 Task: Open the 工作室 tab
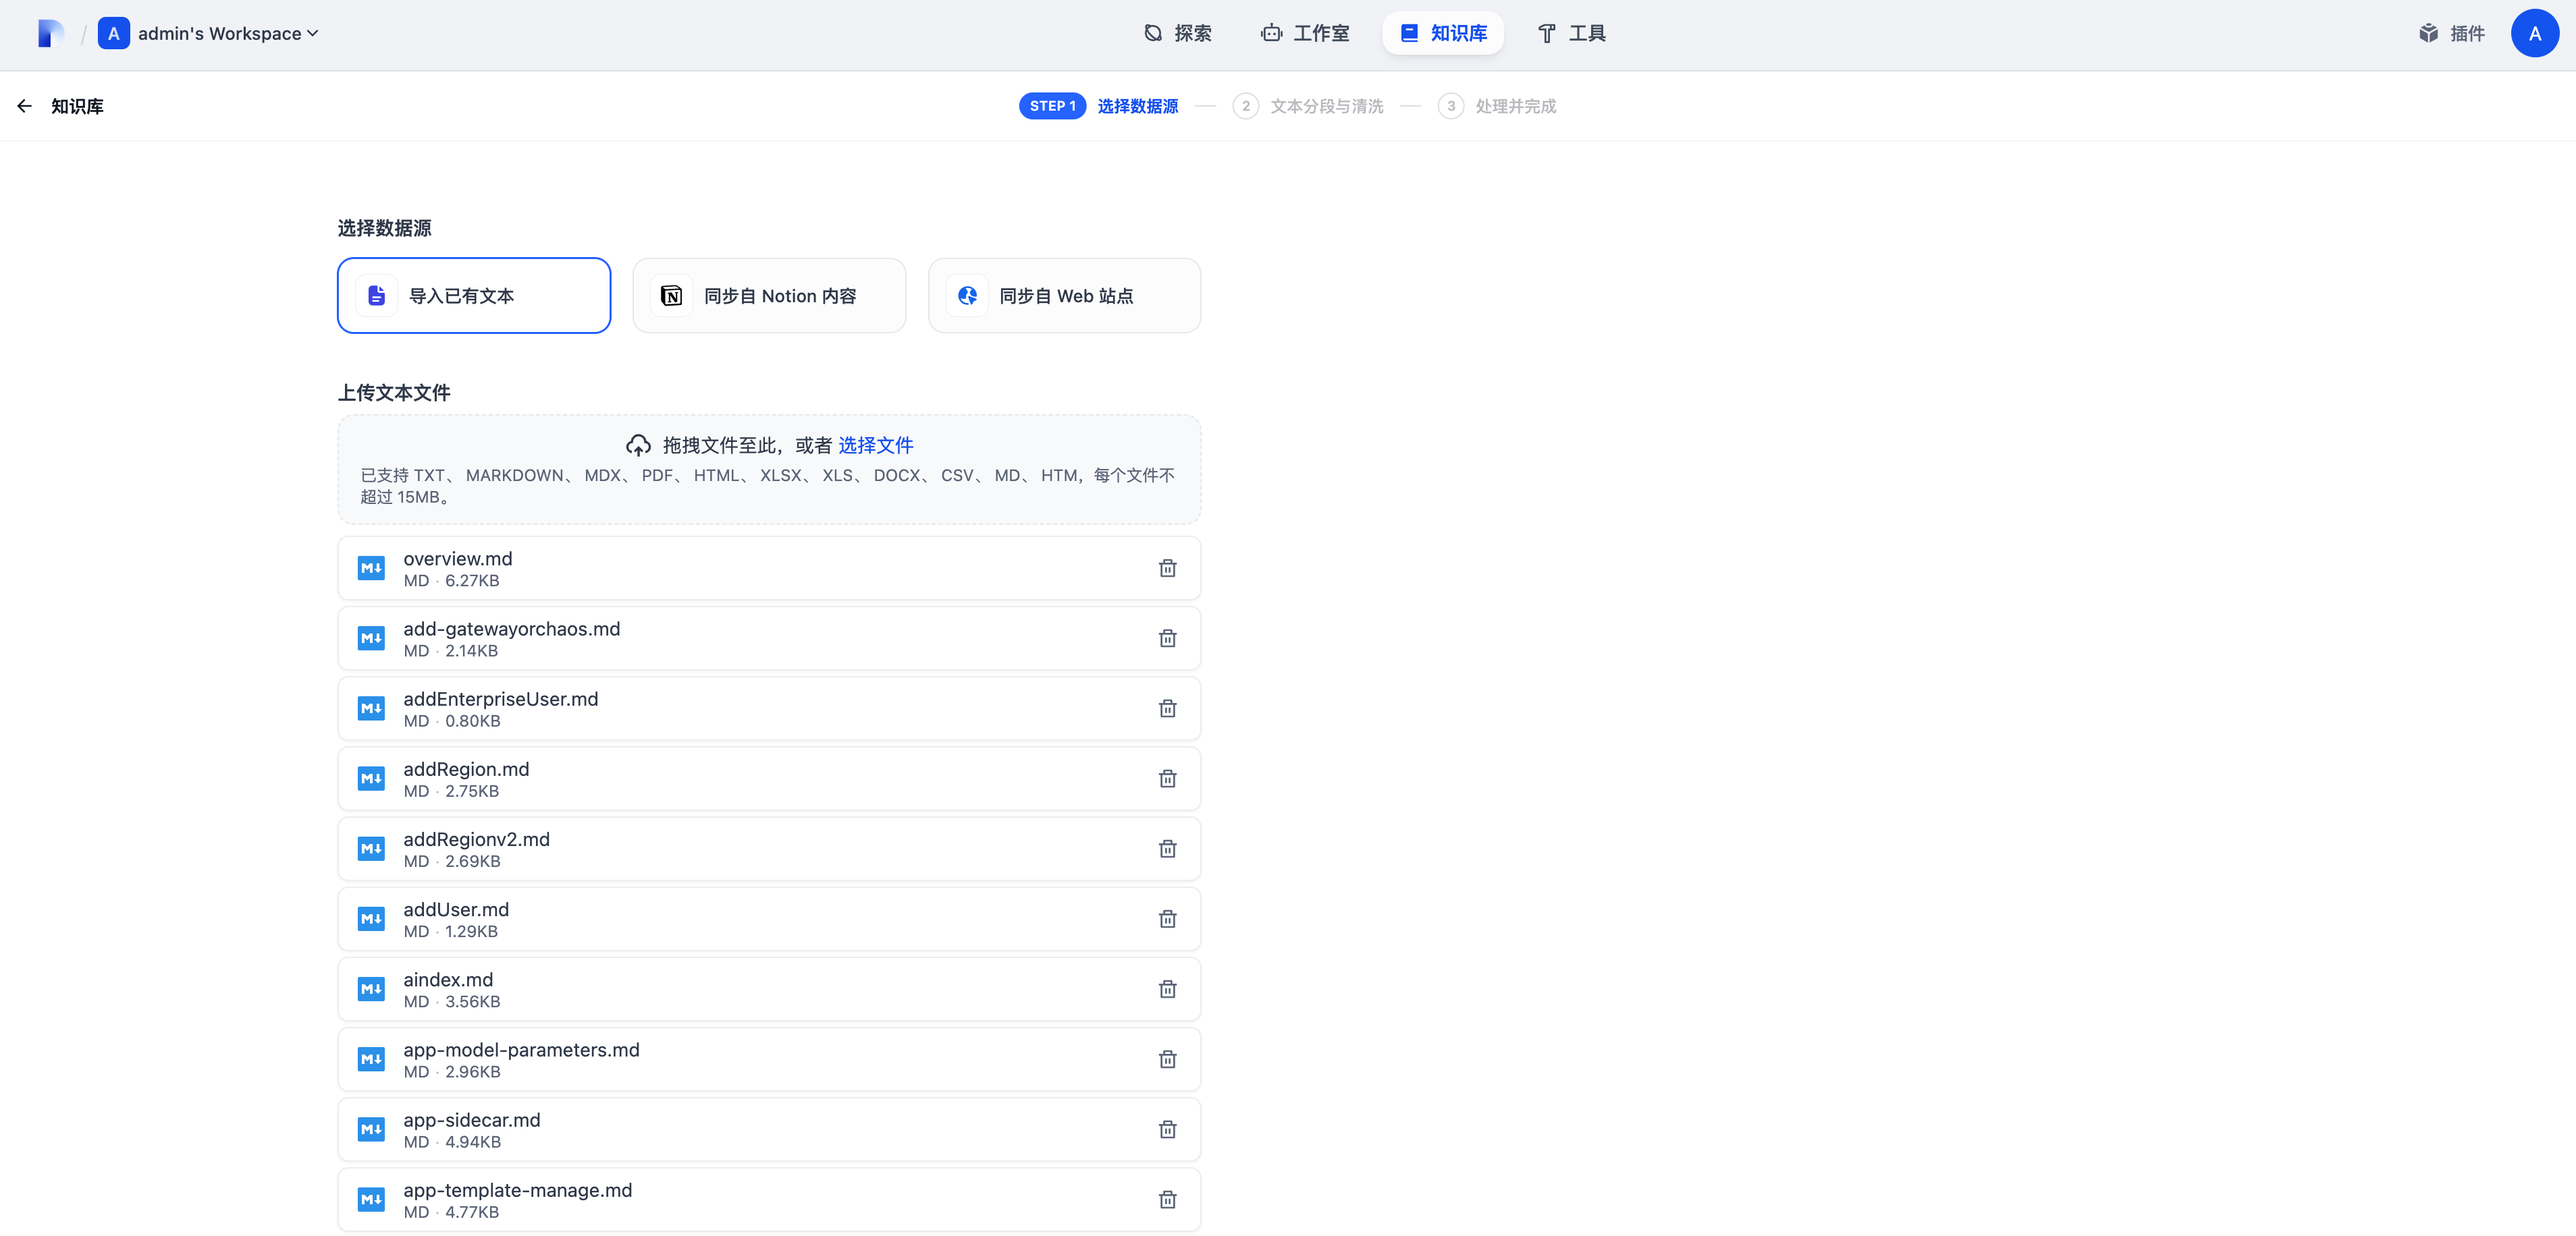[x=1305, y=34]
